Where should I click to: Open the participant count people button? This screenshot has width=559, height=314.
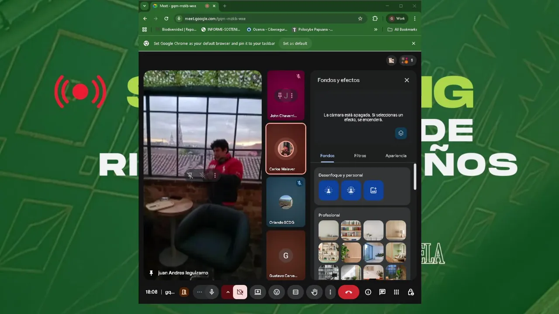point(407,61)
